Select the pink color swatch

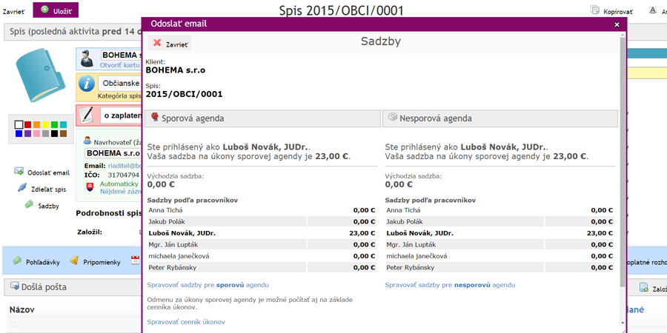pos(36,133)
